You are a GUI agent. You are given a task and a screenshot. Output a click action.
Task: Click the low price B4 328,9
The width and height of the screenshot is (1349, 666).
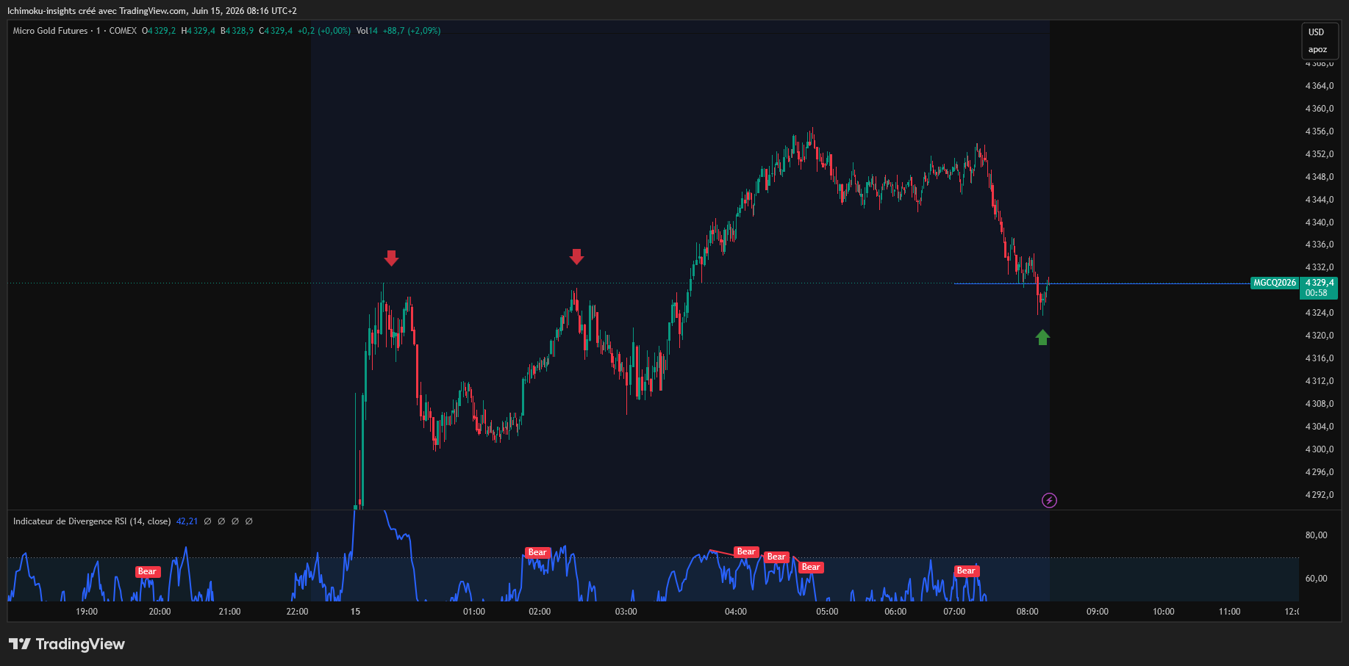pyautogui.click(x=237, y=31)
